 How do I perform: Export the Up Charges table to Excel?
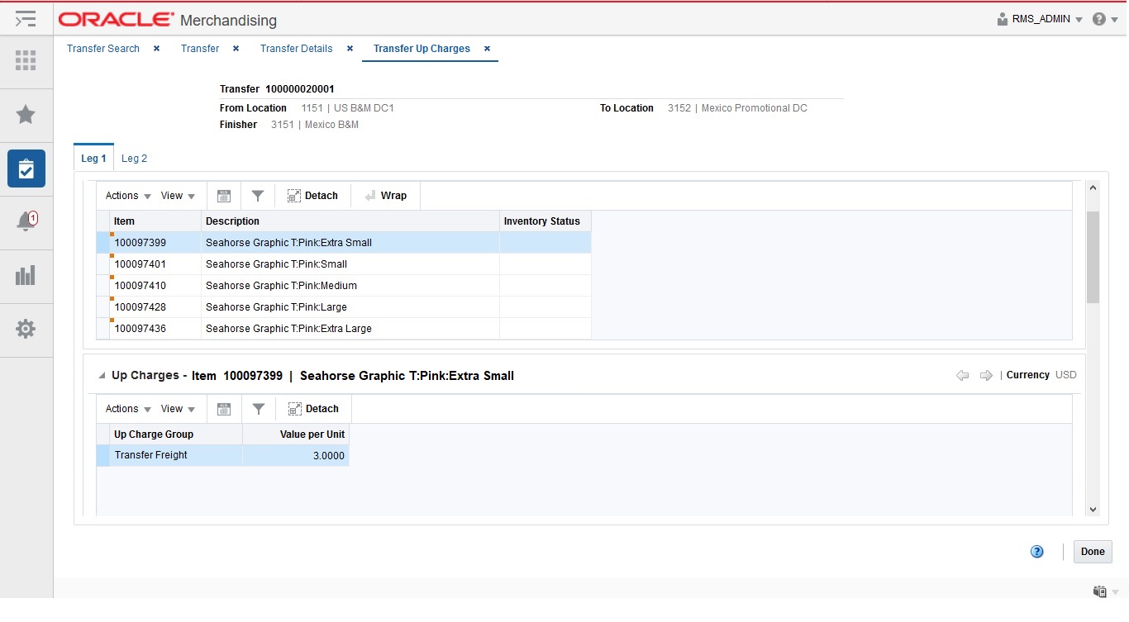(x=224, y=408)
